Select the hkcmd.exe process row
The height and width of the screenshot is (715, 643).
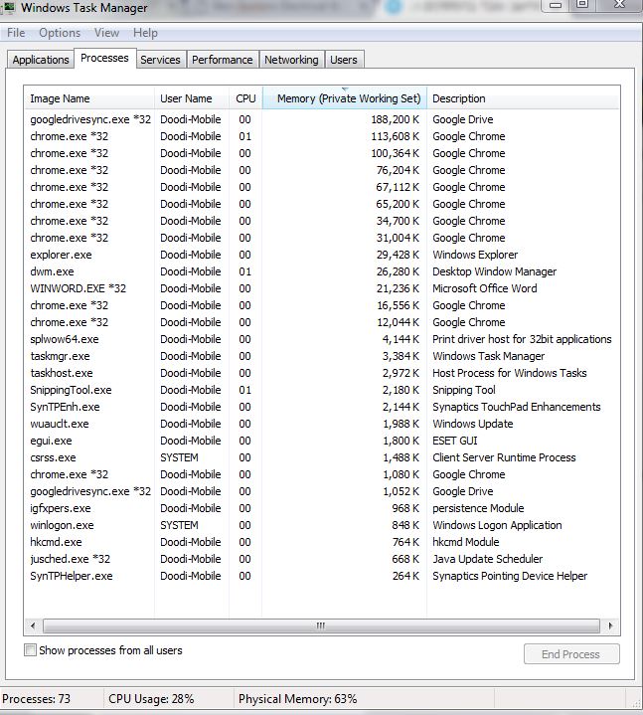[321, 542]
